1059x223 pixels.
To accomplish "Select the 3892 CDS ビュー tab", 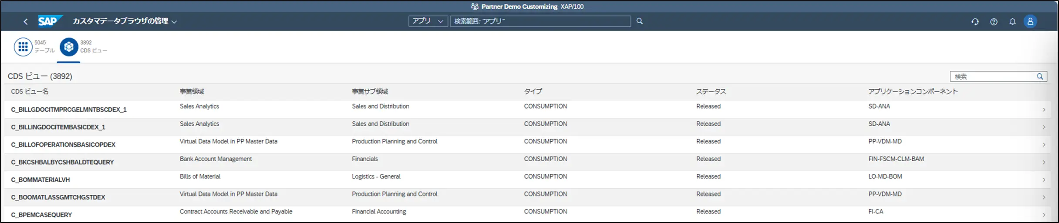I will (x=83, y=47).
